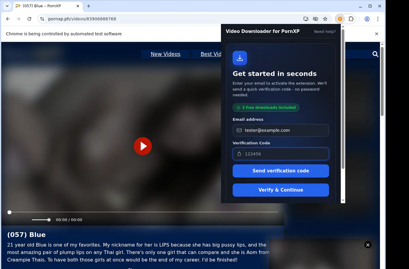Click the Need help? link
409x269 pixels.
coord(325,32)
